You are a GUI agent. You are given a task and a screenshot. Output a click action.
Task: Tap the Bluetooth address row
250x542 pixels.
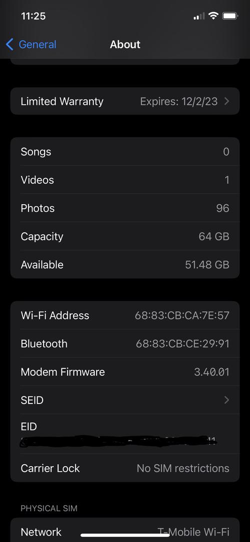pyautogui.click(x=125, y=344)
